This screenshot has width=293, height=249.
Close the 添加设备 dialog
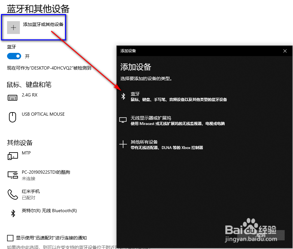coord(285,51)
